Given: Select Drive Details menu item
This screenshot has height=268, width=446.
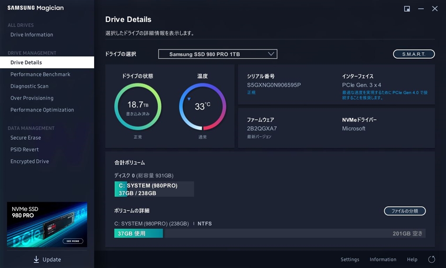Looking at the screenshot, I should pyautogui.click(x=47, y=62).
